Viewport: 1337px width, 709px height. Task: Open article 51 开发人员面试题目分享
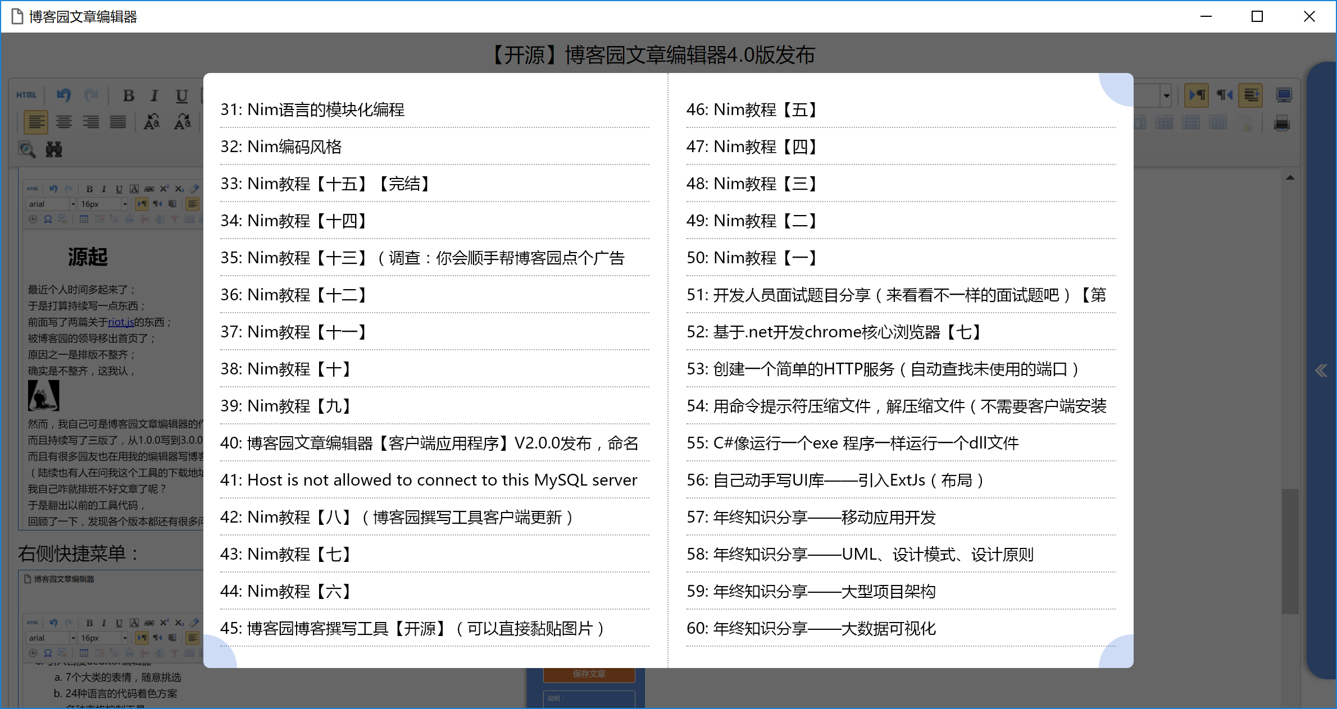(901, 295)
